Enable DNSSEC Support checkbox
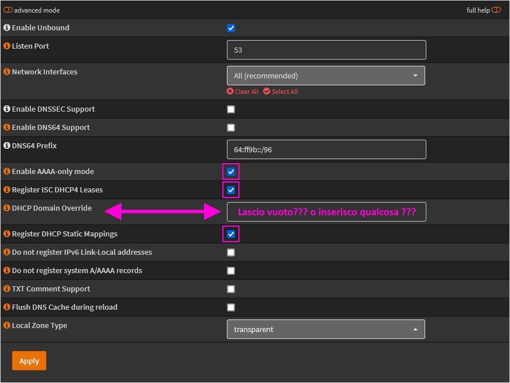 231,109
